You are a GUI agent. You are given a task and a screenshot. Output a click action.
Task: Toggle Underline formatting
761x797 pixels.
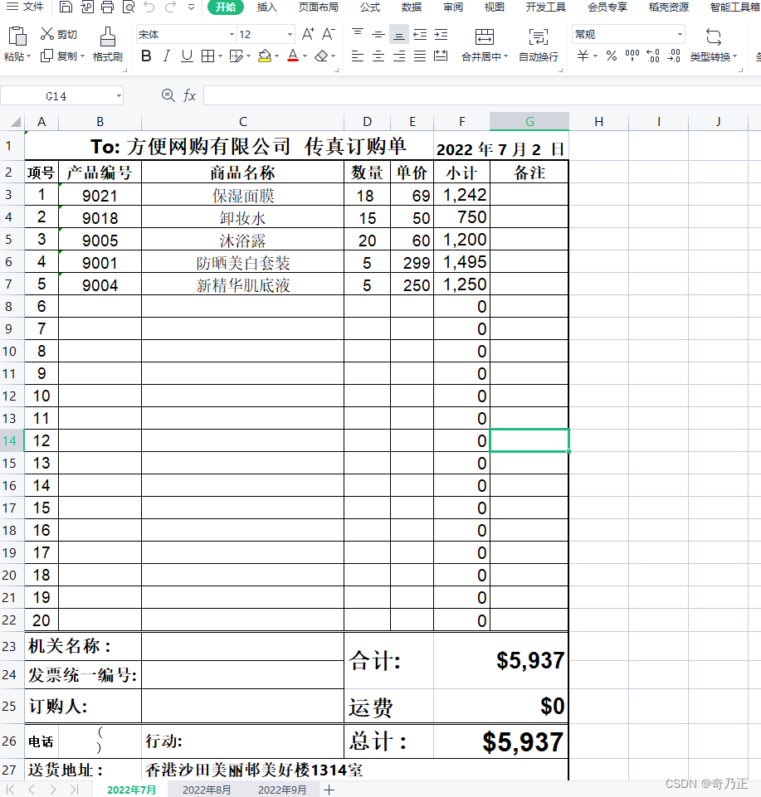187,56
